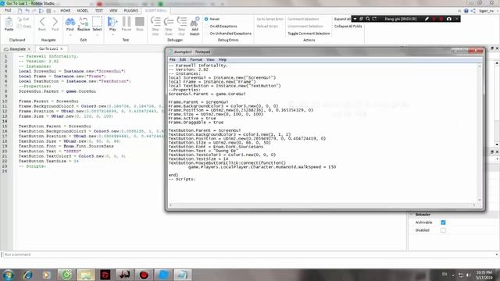Click the Cut button in Clipboard group
This screenshot has width=500, height=281.
pos(23,20)
